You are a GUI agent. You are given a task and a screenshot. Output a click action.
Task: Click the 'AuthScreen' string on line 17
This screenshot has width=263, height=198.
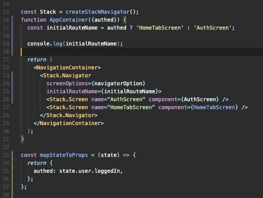(213, 28)
